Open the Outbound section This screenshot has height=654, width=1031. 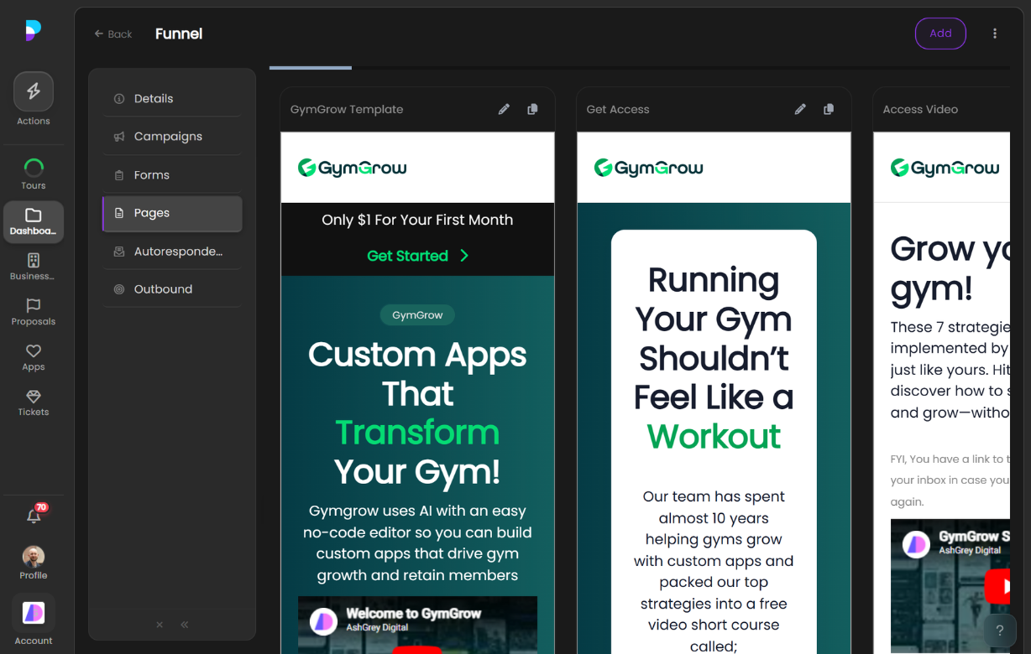(163, 289)
